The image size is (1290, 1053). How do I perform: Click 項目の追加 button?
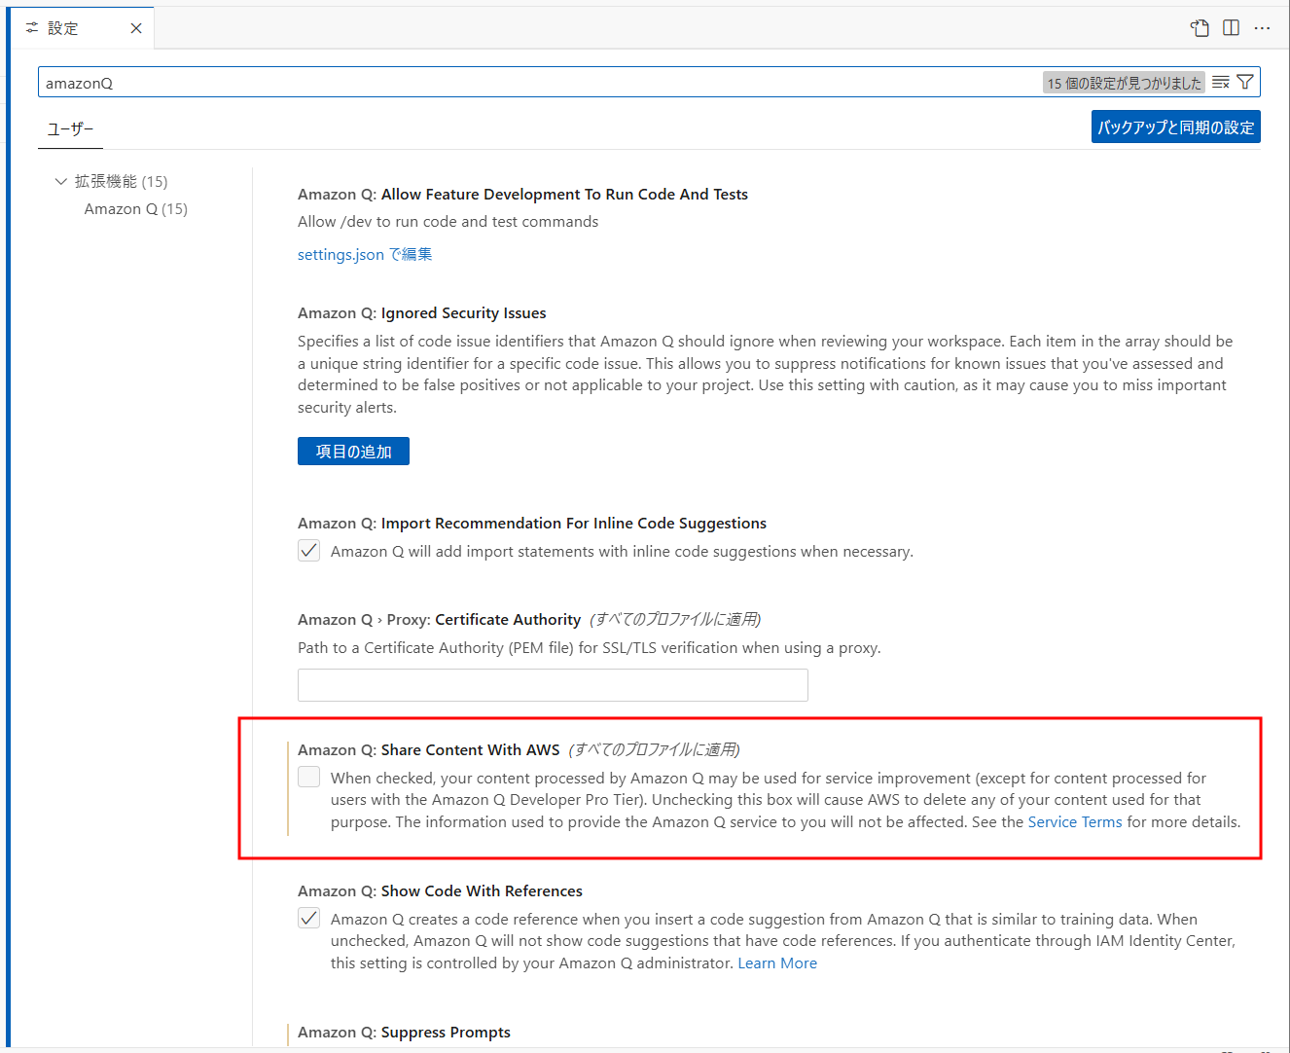click(353, 452)
